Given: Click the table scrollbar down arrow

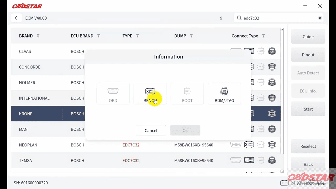Looking at the screenshot, I should point(282,171).
